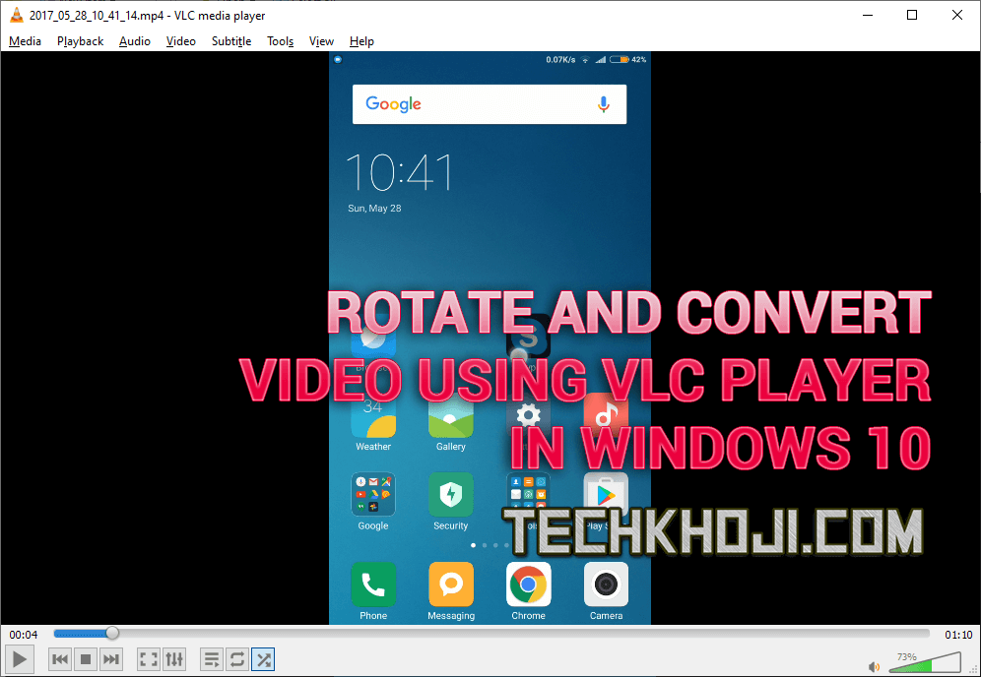Image resolution: width=981 pixels, height=677 pixels.
Task: Open the View menu
Action: 321,41
